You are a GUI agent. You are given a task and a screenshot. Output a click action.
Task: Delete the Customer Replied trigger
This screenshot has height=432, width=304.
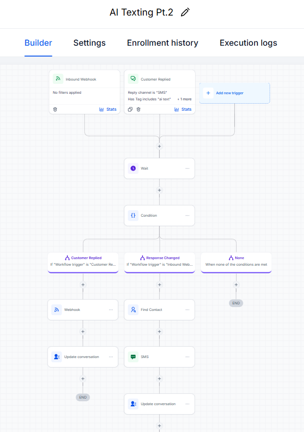point(139,109)
